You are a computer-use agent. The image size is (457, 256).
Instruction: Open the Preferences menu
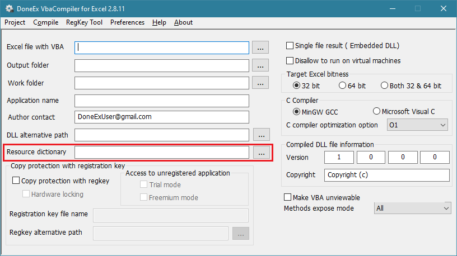pos(127,22)
